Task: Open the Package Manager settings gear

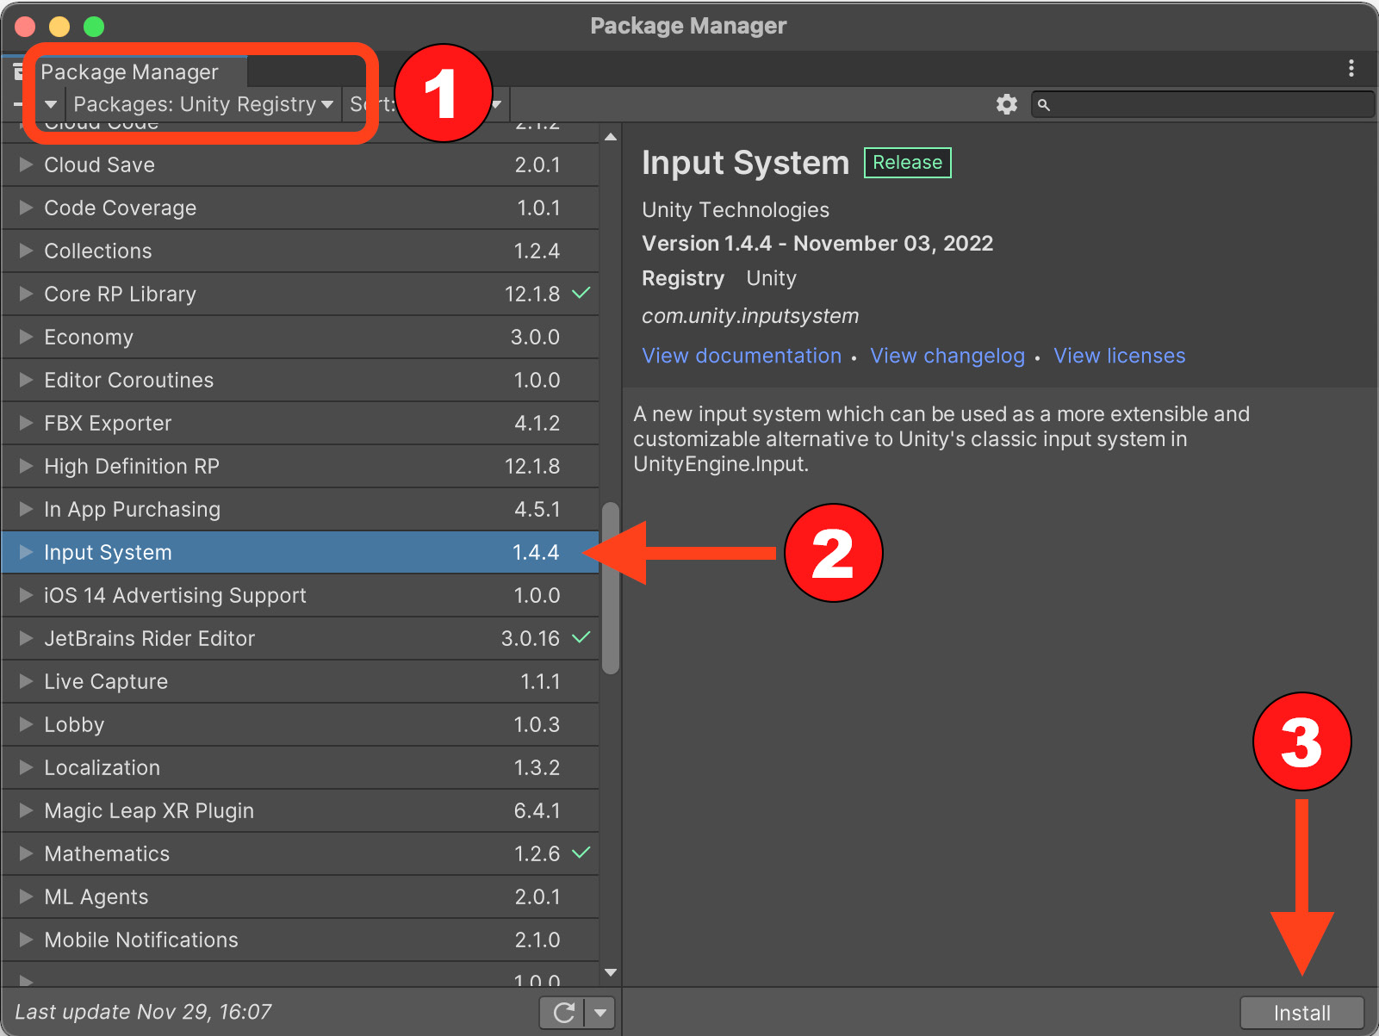Action: tap(1006, 104)
